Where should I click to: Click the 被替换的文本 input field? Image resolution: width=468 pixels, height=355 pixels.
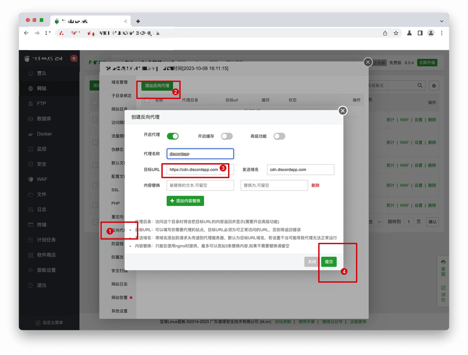[200, 185]
